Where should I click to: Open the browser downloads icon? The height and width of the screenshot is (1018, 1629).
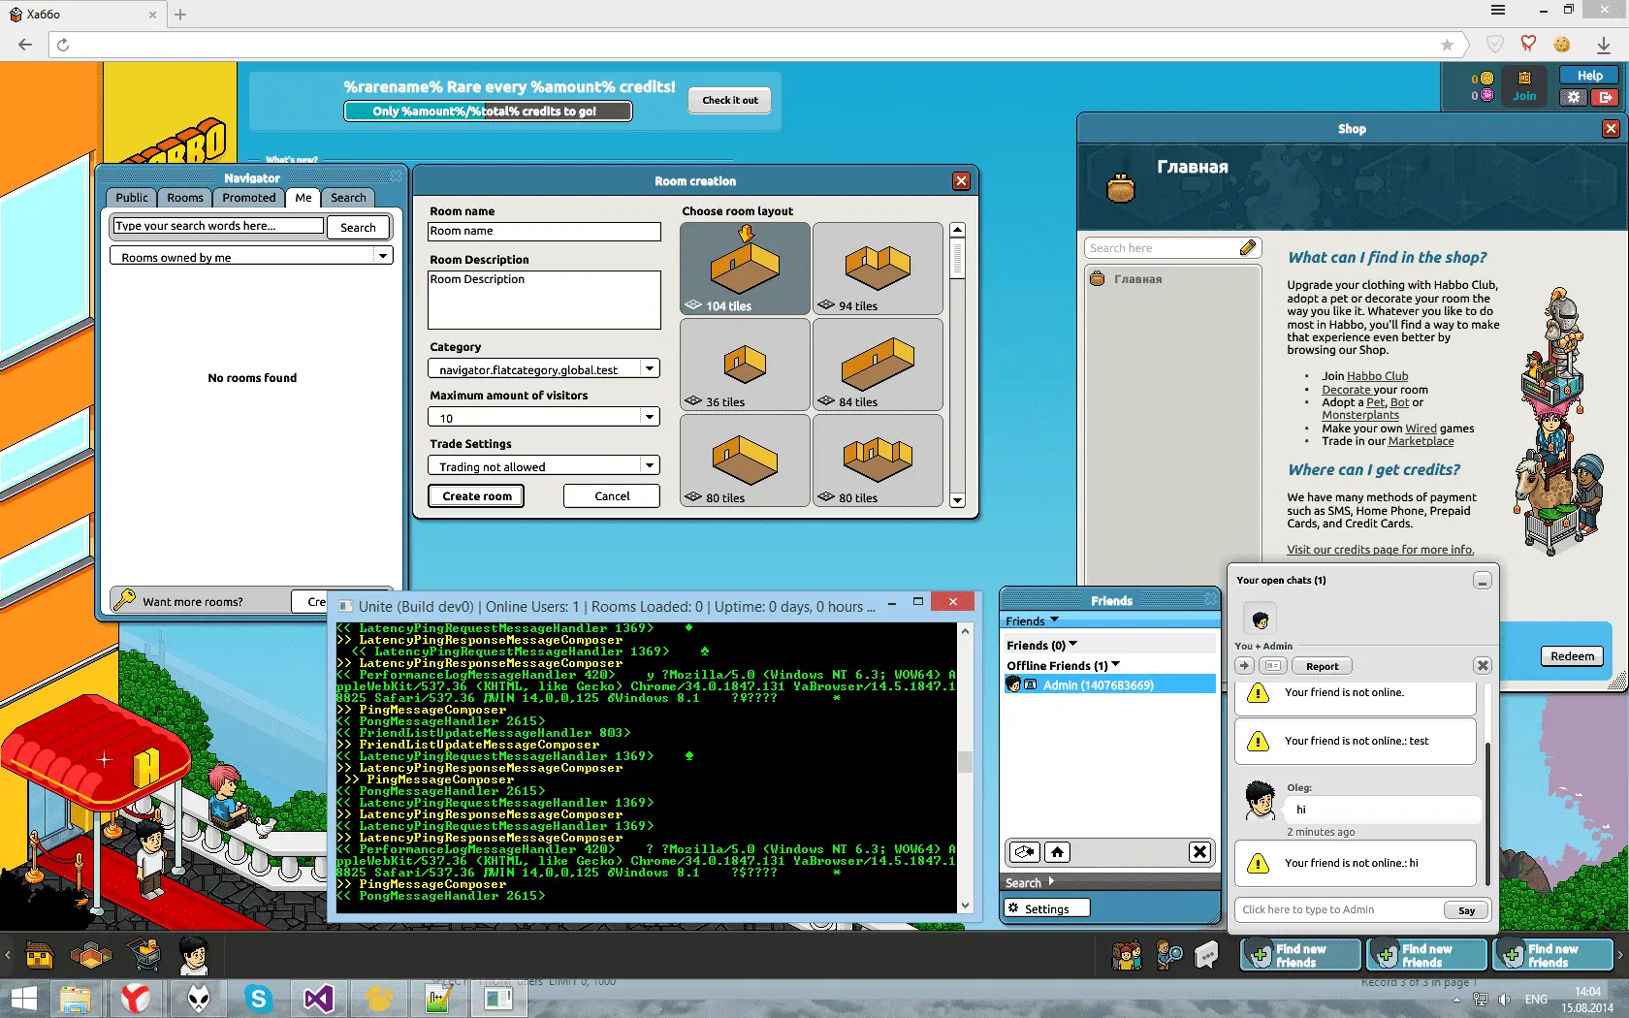1604,45
